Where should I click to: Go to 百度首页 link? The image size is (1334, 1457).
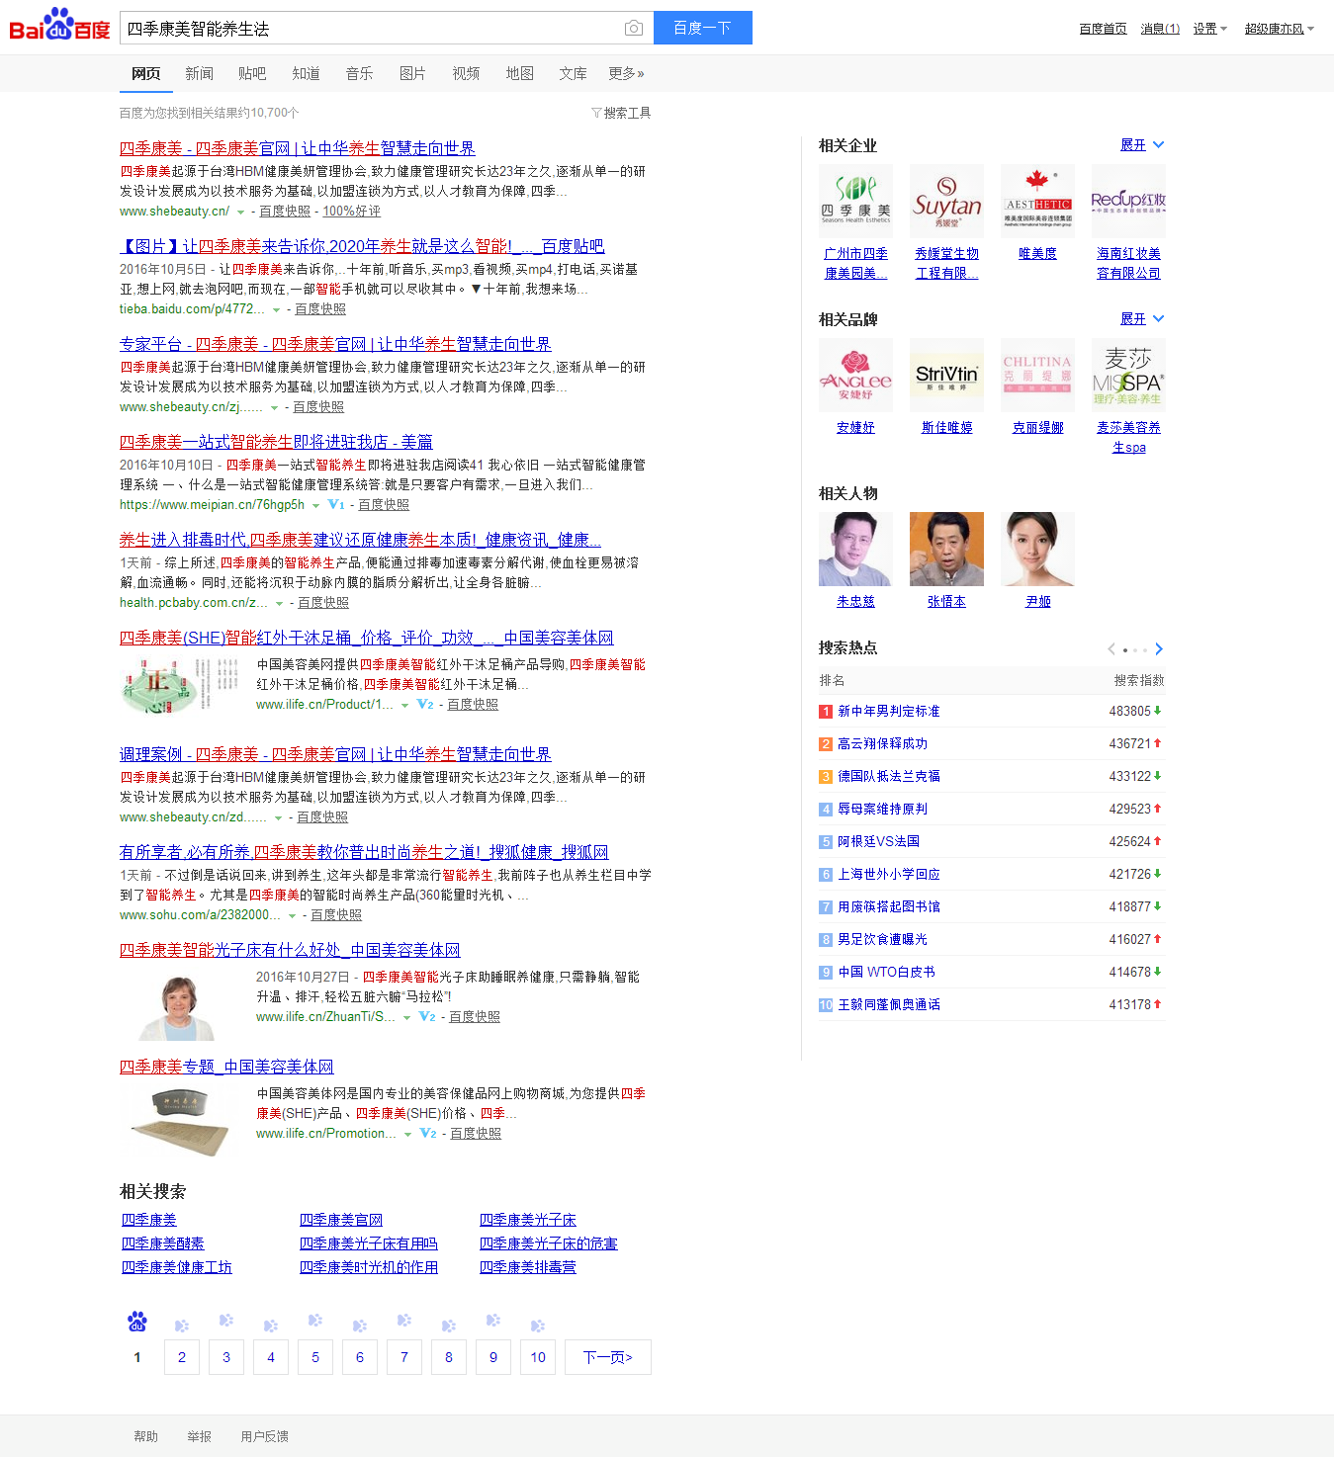click(1103, 29)
